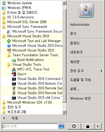Viewport: 105px width, 132px height.
Task: Select the Microsoft SQL Server 2008 label
Action: tap(27, 22)
